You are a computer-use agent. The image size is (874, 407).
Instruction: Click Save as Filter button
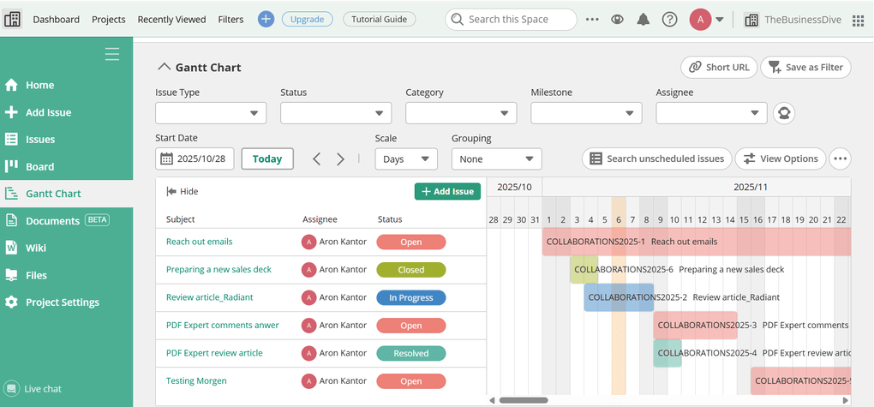[806, 68]
